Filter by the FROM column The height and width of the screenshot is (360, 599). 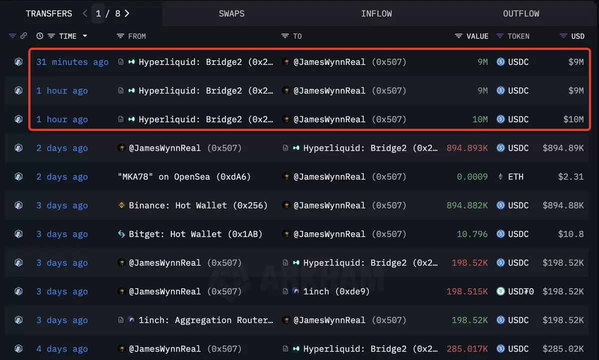(120, 36)
